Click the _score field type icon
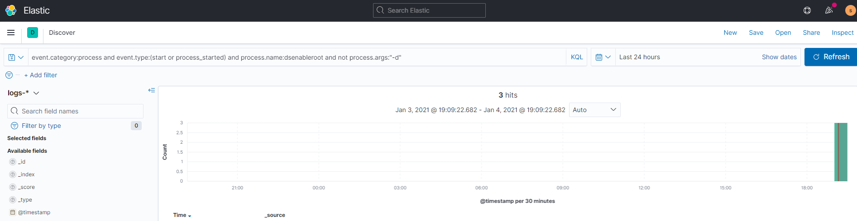 (x=13, y=187)
